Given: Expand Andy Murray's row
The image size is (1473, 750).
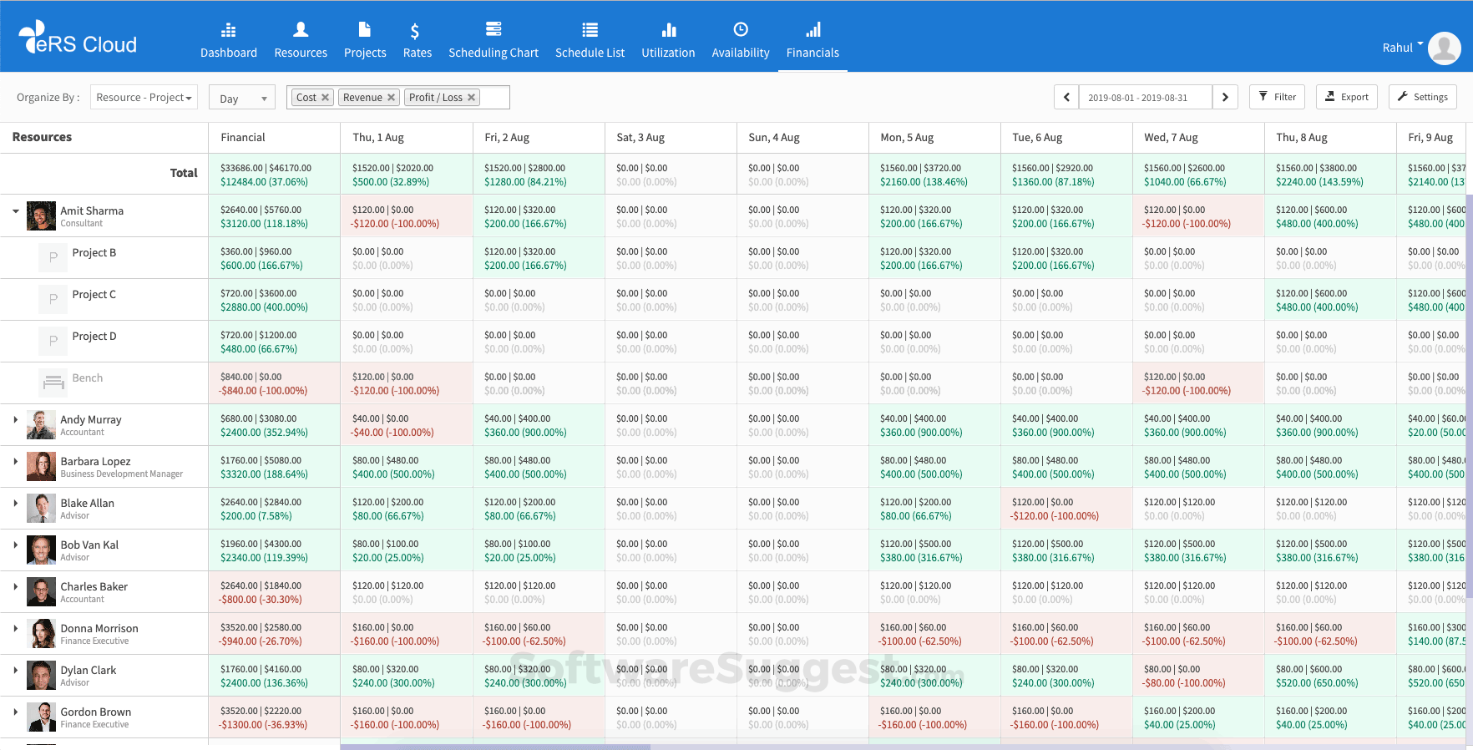Looking at the screenshot, I should point(16,419).
